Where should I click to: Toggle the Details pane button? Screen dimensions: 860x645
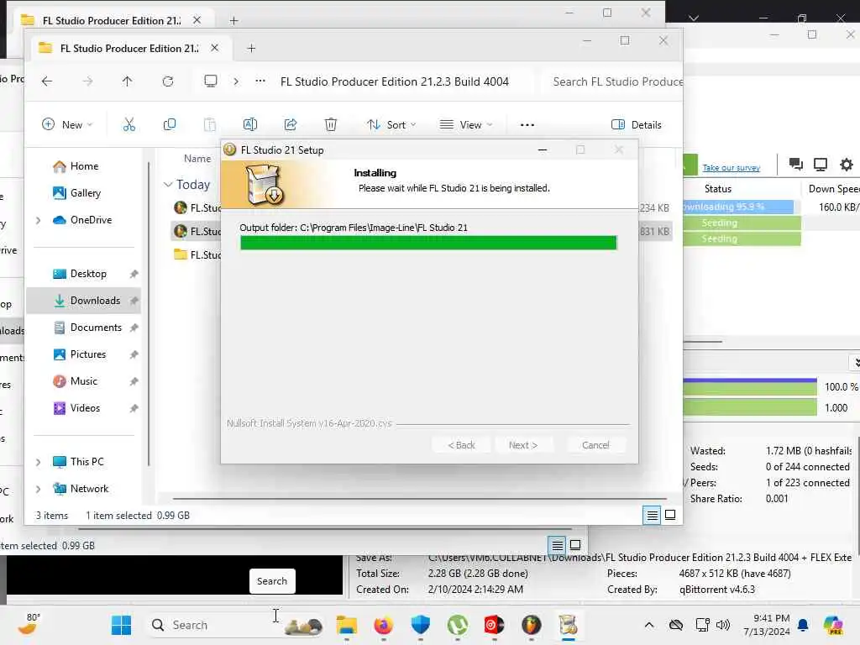[637, 125]
